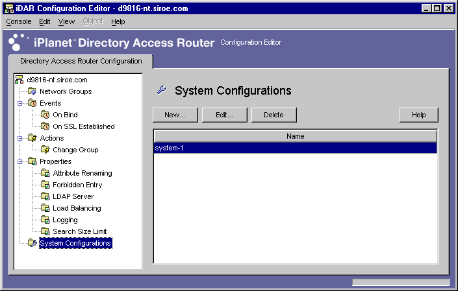
Task: Select the Events tree label
Action: (51, 103)
